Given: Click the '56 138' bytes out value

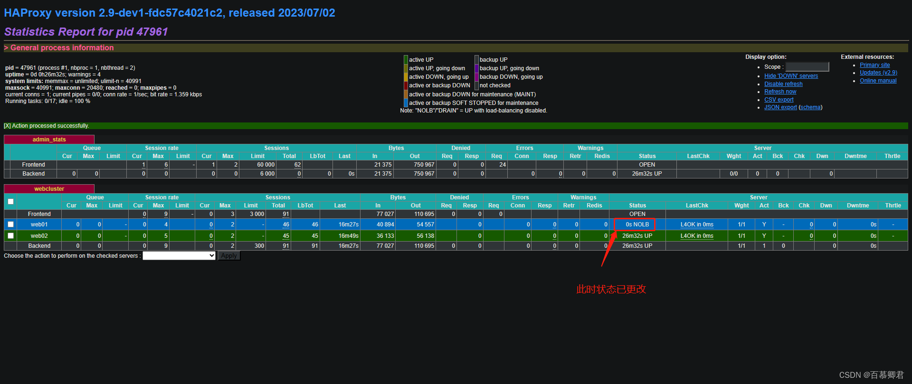Looking at the screenshot, I should (x=425, y=236).
